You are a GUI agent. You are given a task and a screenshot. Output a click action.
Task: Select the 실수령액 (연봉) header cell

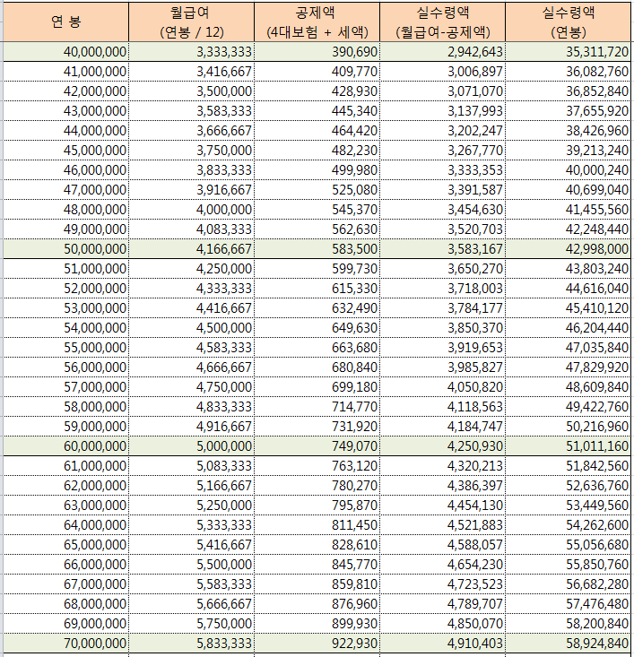pos(569,22)
